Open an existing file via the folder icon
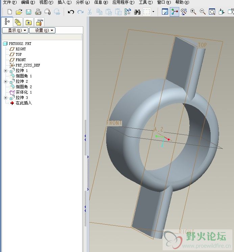The height and width of the screenshot is (252, 234). click(x=19, y=12)
